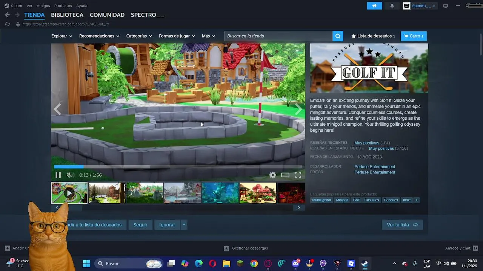Open the Productos menu
The height and width of the screenshot is (271, 483).
(x=63, y=6)
